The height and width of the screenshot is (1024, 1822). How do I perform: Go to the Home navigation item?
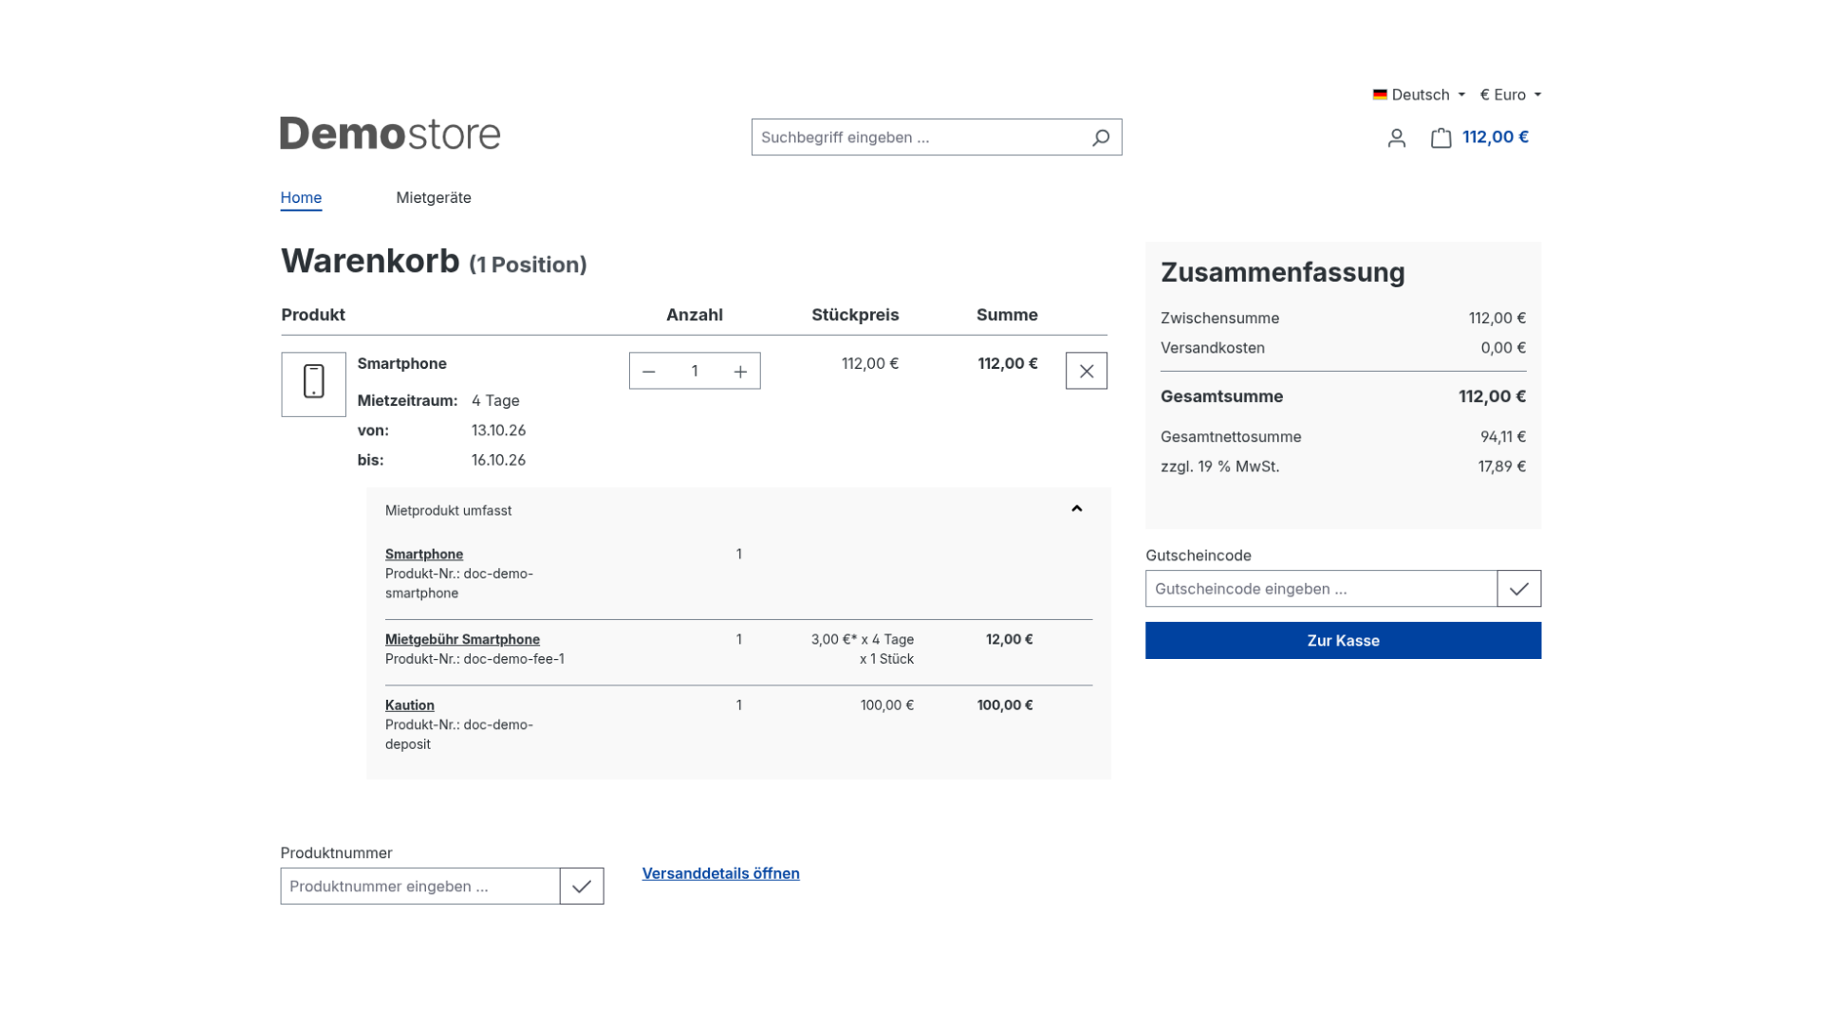pos(301,197)
